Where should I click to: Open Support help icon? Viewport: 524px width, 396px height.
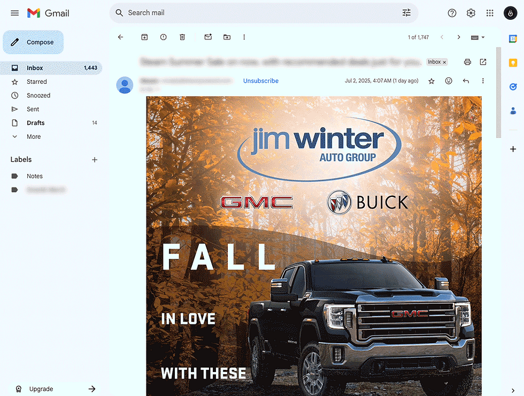(452, 13)
